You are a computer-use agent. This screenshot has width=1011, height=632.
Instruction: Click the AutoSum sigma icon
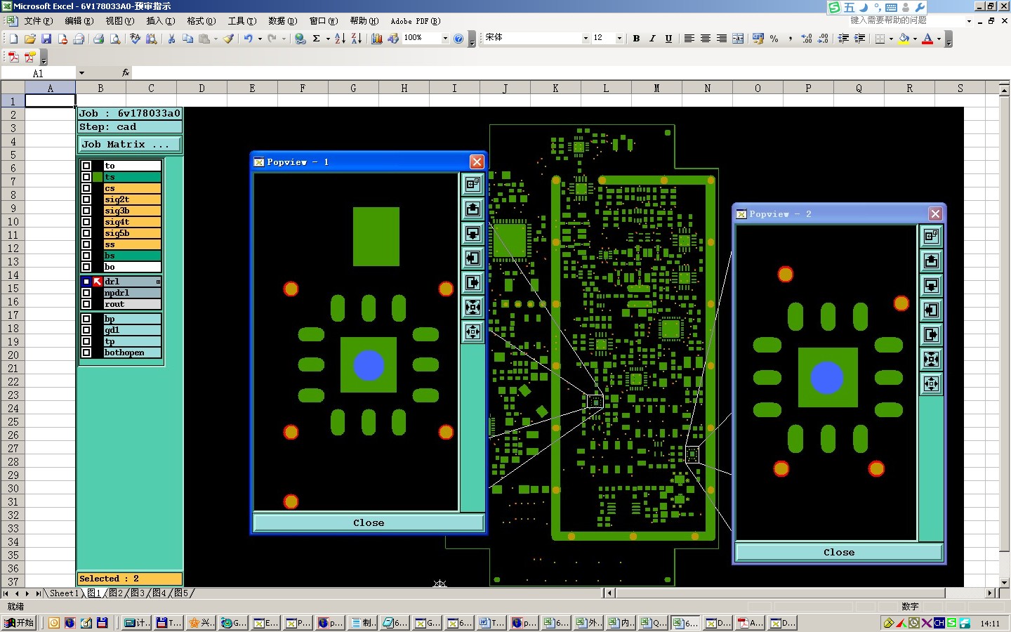(317, 39)
